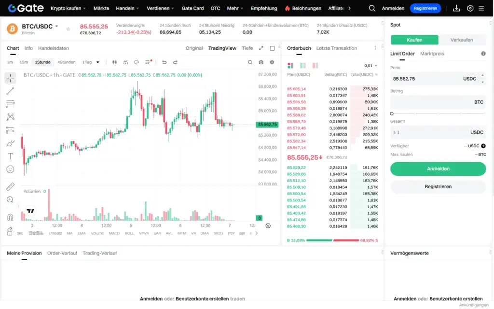Open the Mehr dropdown menu
The image size is (494, 309).
(235, 8)
